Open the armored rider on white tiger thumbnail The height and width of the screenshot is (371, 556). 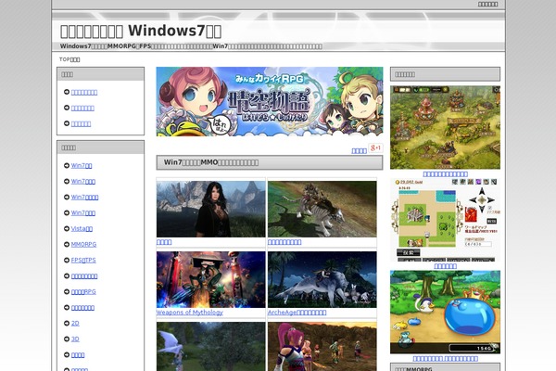[x=322, y=209]
